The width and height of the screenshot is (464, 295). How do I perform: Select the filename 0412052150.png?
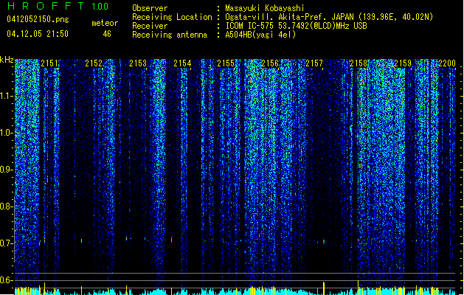click(38, 20)
